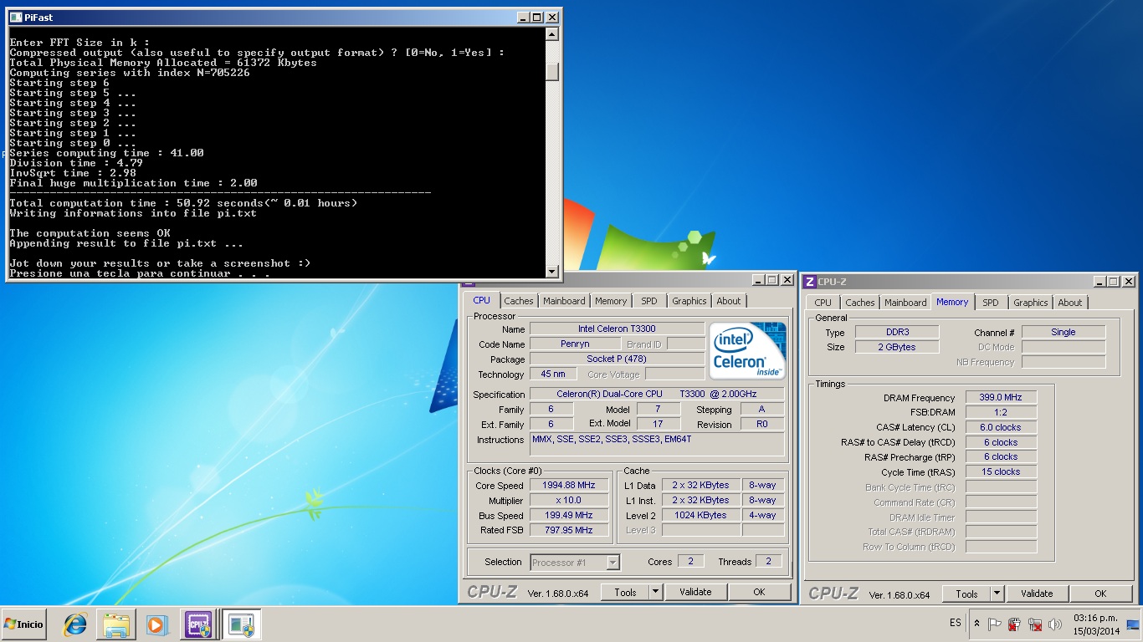This screenshot has width=1143, height=642.
Task: Open Mainboard tab in left CPU-Z window
Action: click(564, 301)
